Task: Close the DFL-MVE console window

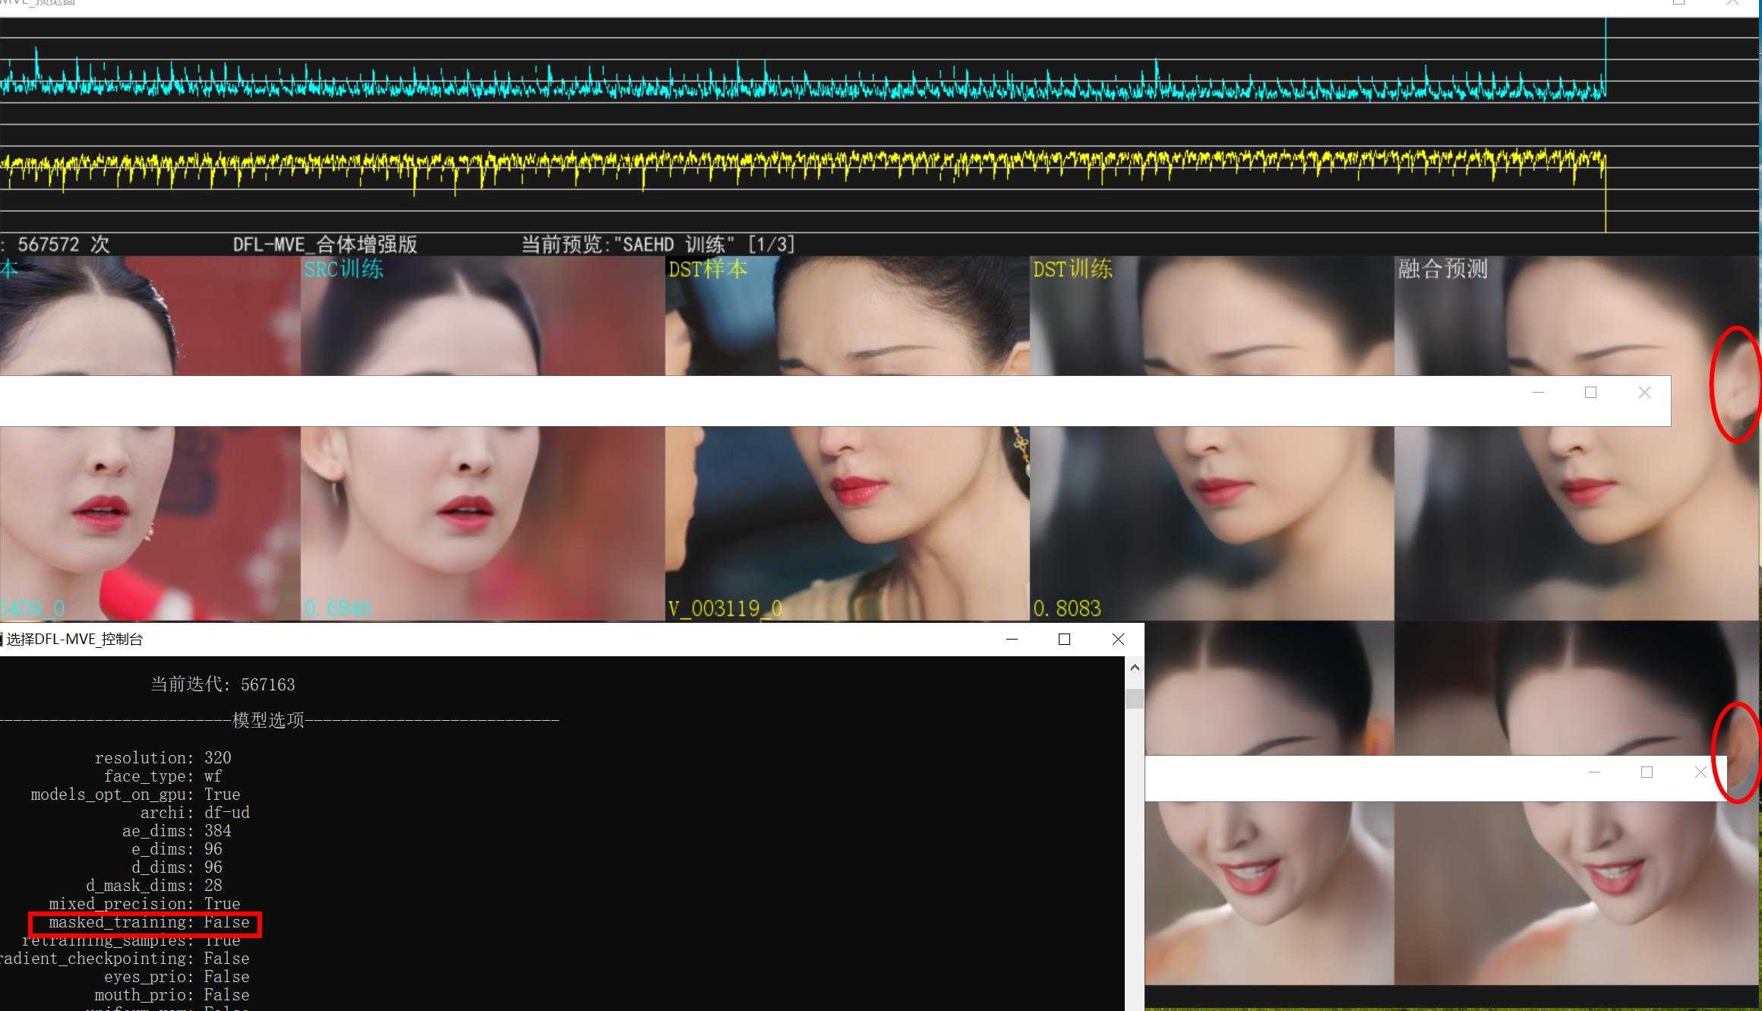Action: [1118, 640]
